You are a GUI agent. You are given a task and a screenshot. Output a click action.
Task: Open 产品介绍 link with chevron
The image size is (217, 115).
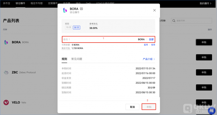click(x=149, y=59)
